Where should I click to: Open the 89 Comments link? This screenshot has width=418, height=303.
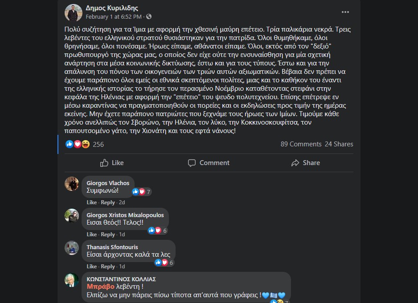pos(301,144)
